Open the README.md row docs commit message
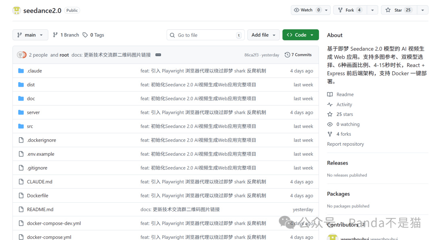This screenshot has width=435, height=240. [x=180, y=209]
